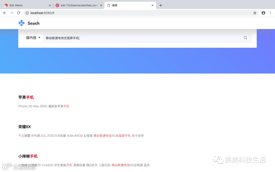Click the 红辣椒7X 4+64GB description text

pos(84,165)
